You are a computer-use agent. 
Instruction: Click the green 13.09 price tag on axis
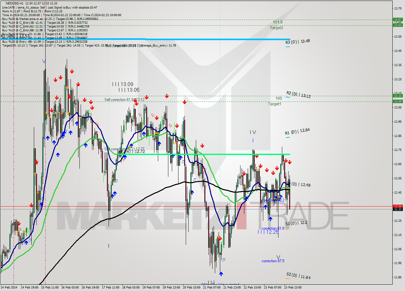click(x=398, y=101)
